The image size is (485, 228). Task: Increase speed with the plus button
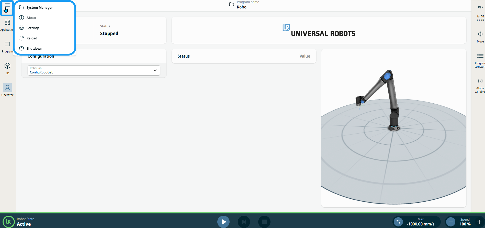coord(479,222)
